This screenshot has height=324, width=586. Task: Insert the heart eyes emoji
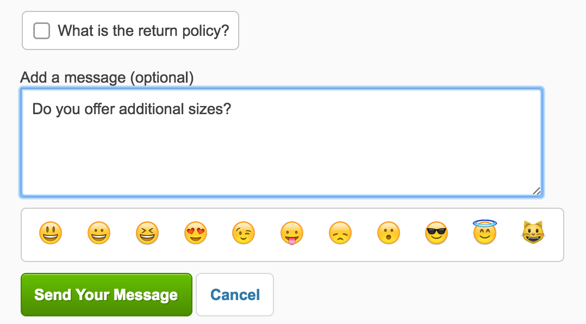[x=195, y=234]
